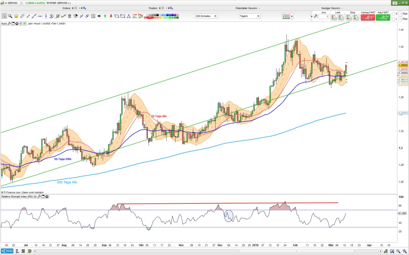The width and height of the screenshot is (409, 255).
Task: Place a green up arrow marker
Action: tap(105, 16)
